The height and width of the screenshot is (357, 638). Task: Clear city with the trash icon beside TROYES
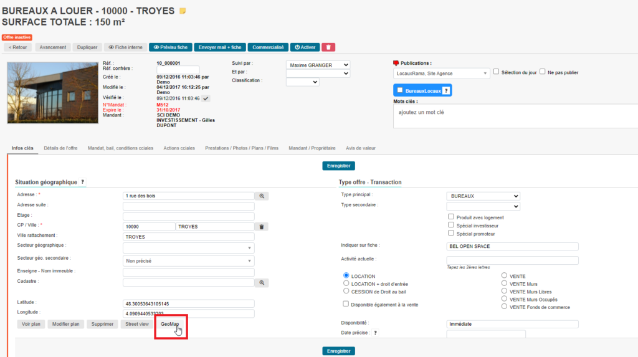(x=262, y=227)
